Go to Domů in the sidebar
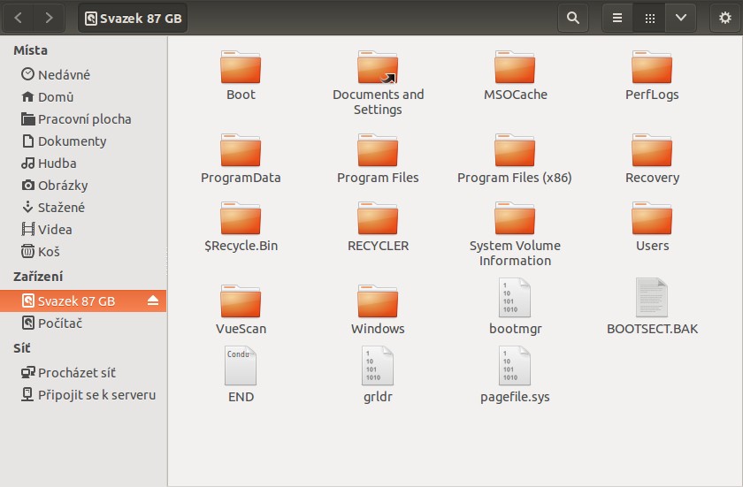 (x=55, y=97)
